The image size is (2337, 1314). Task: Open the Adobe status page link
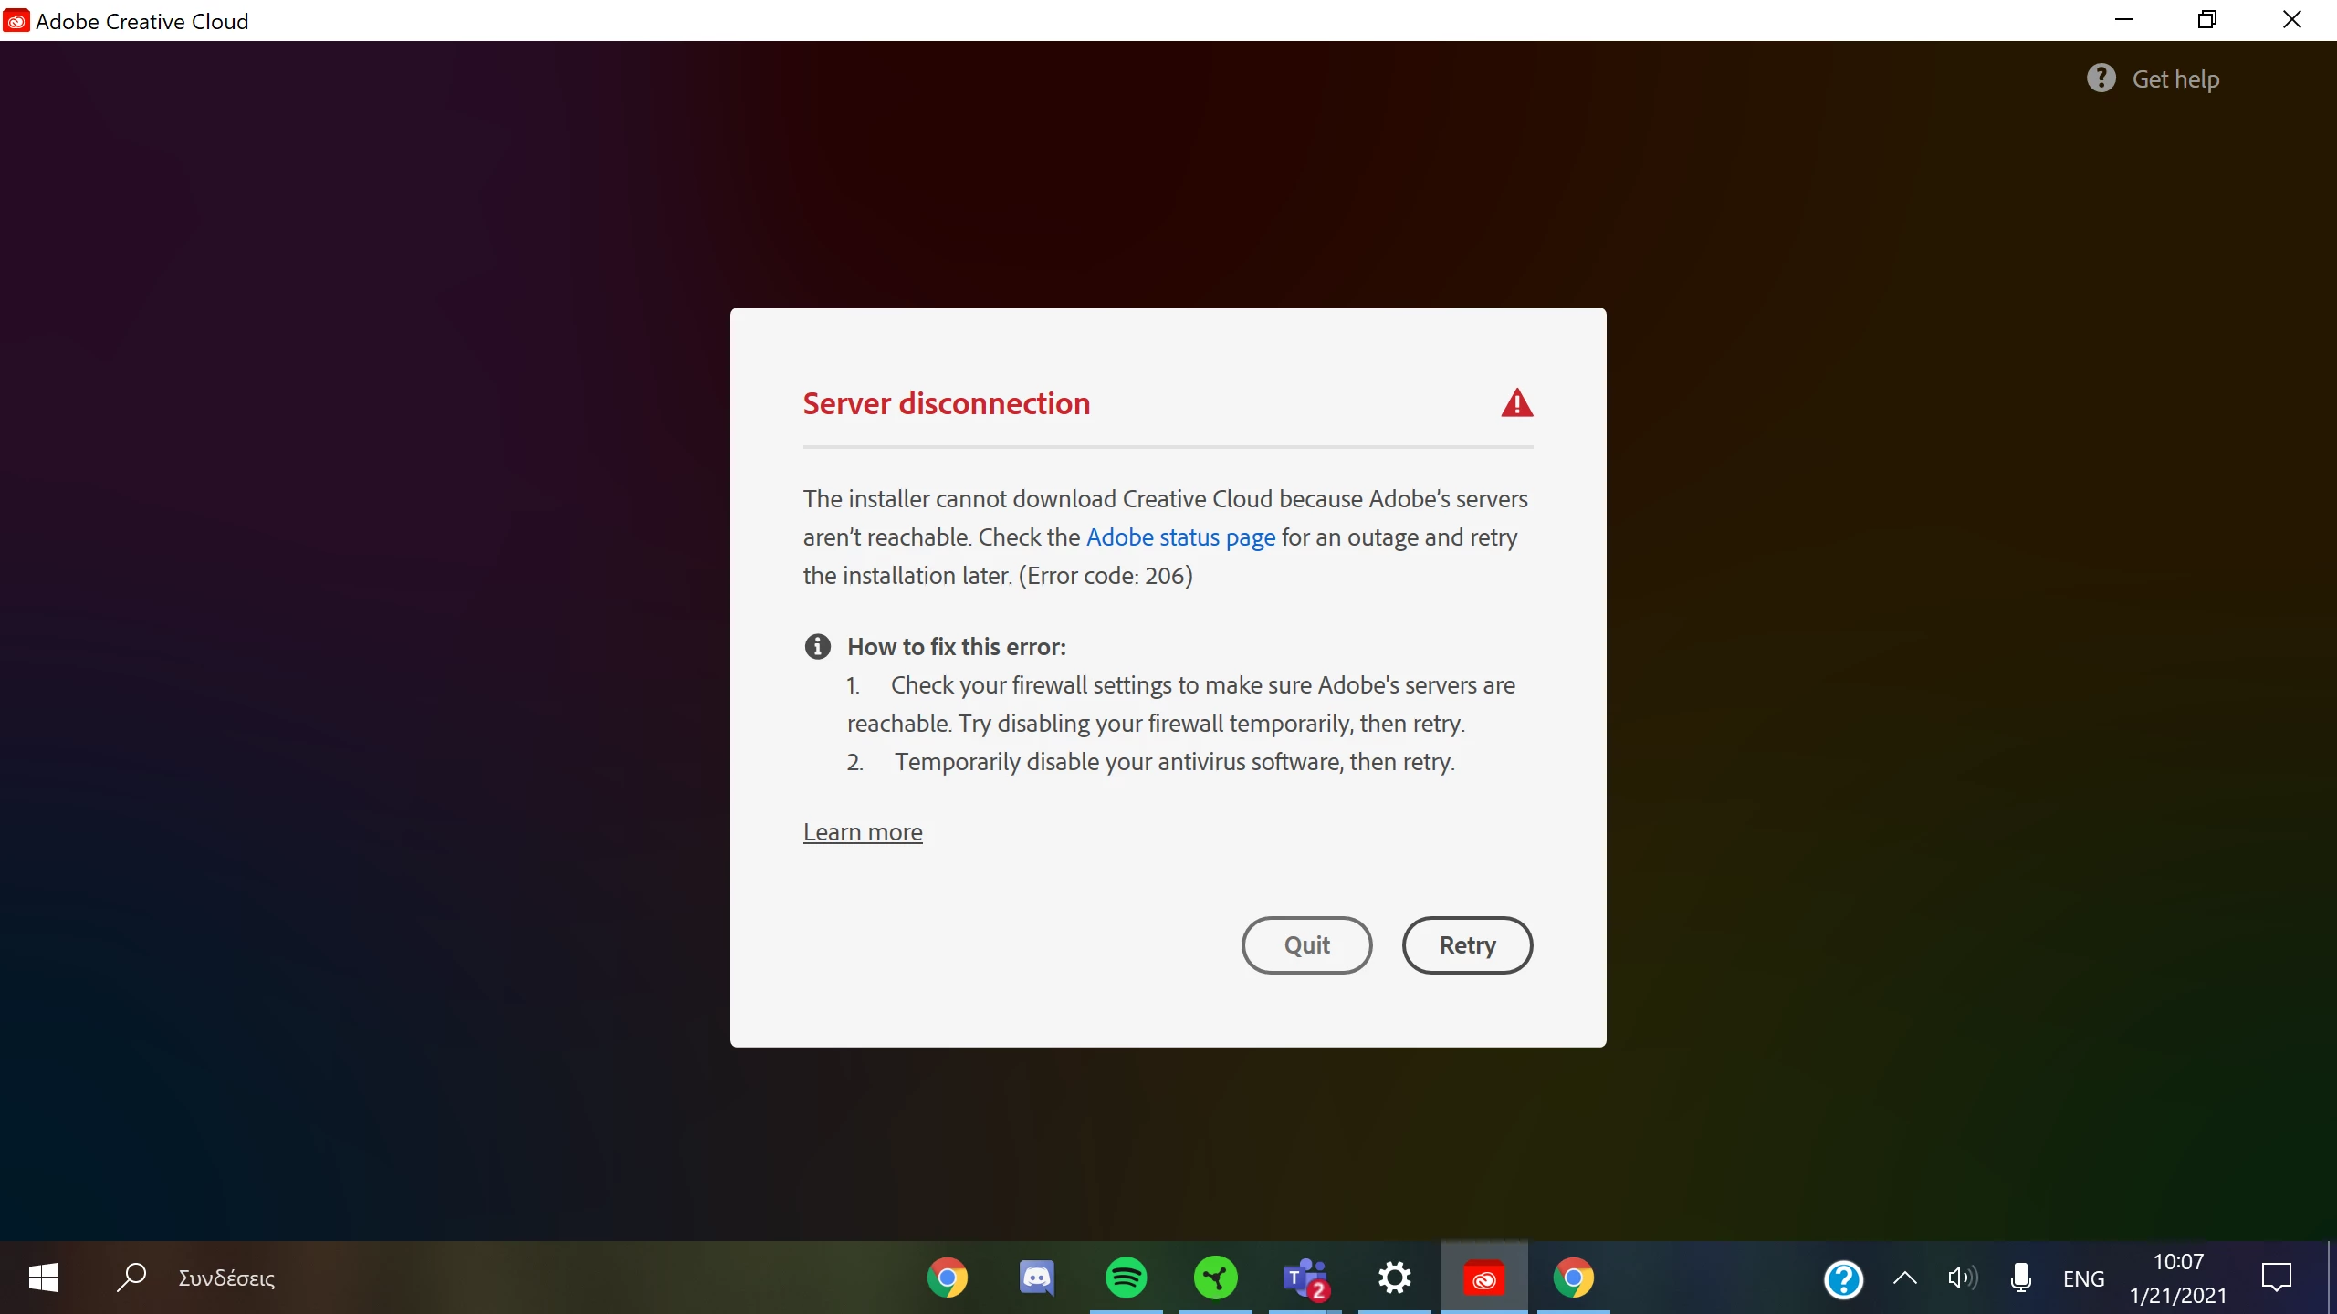(x=1180, y=537)
